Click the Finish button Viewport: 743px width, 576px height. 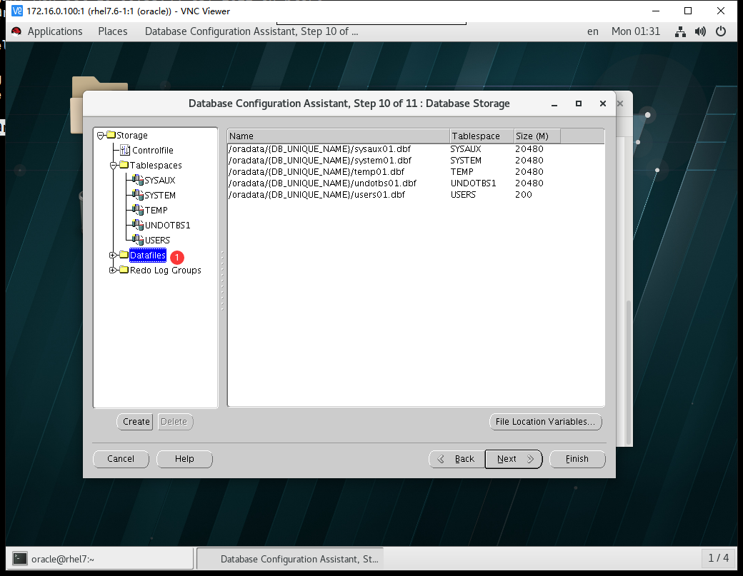[577, 459]
